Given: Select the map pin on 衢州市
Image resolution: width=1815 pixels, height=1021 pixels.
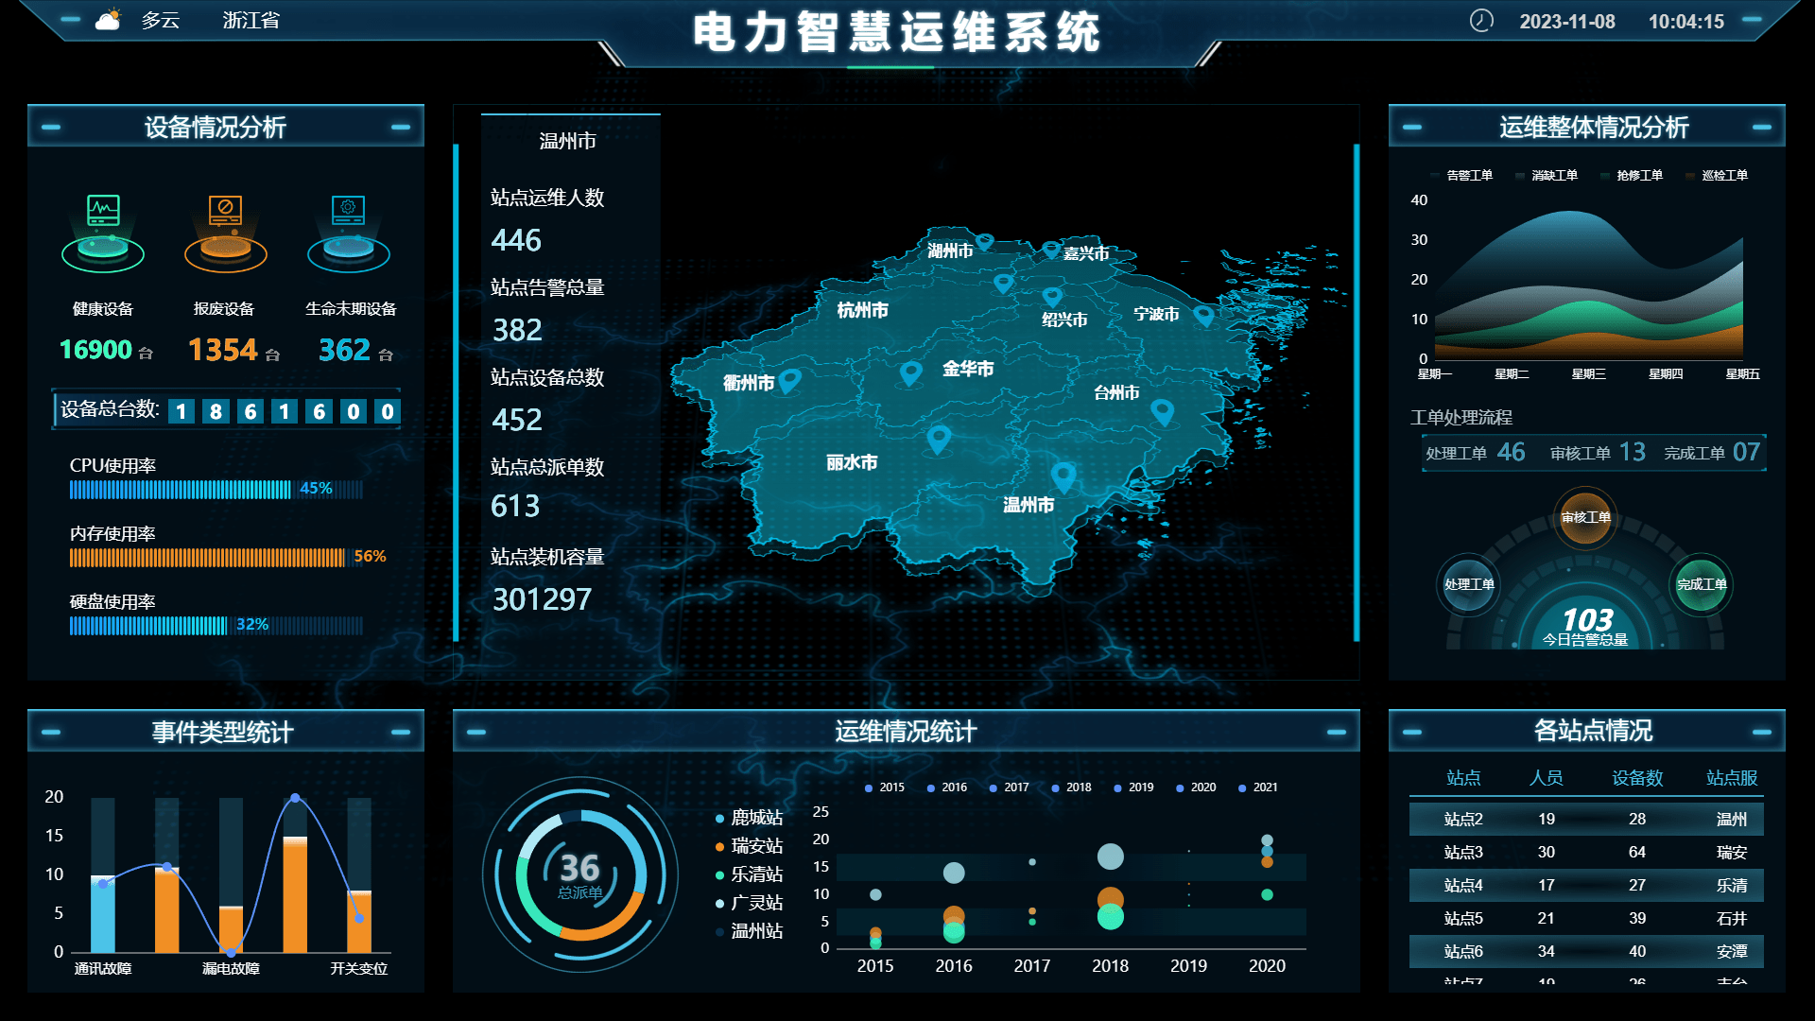Looking at the screenshot, I should tap(789, 380).
